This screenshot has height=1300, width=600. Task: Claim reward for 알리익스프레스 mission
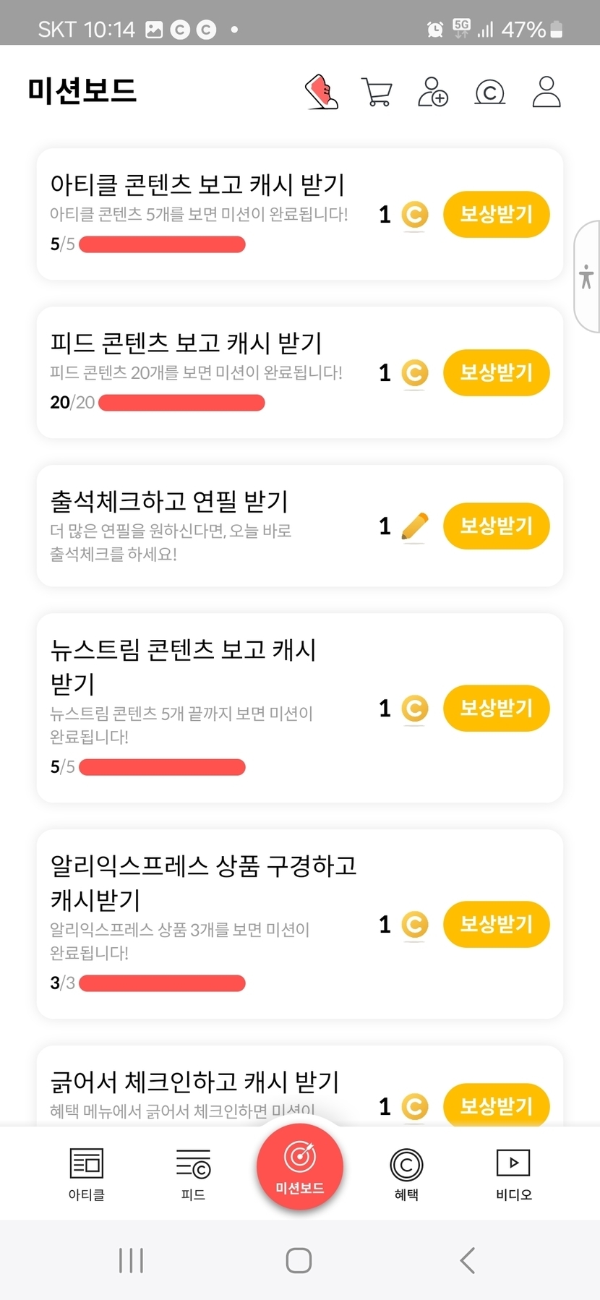tap(496, 924)
